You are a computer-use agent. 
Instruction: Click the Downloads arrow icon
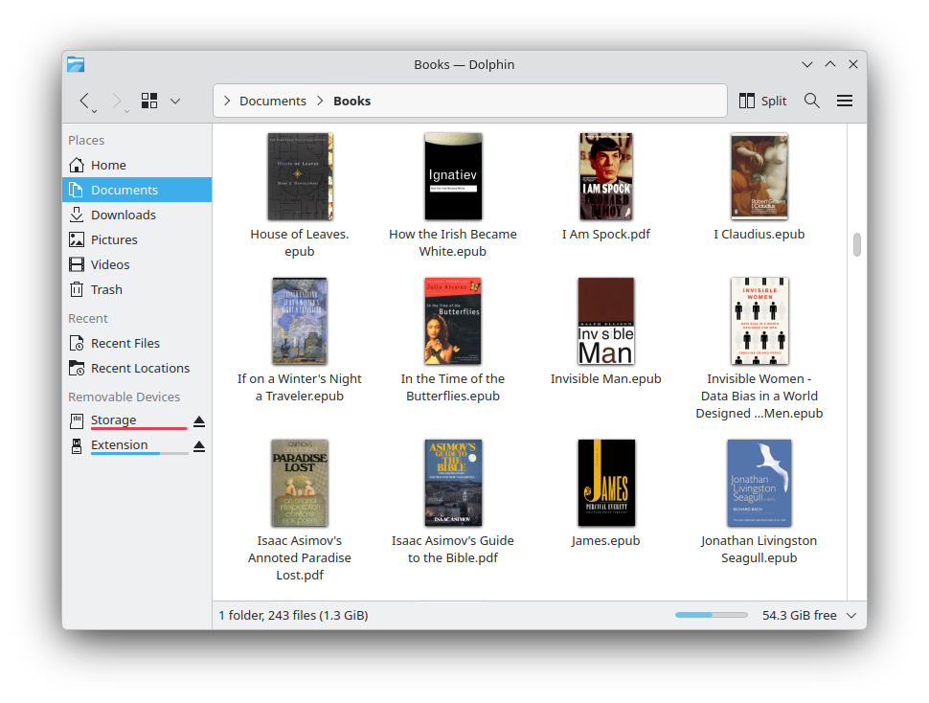click(x=77, y=215)
